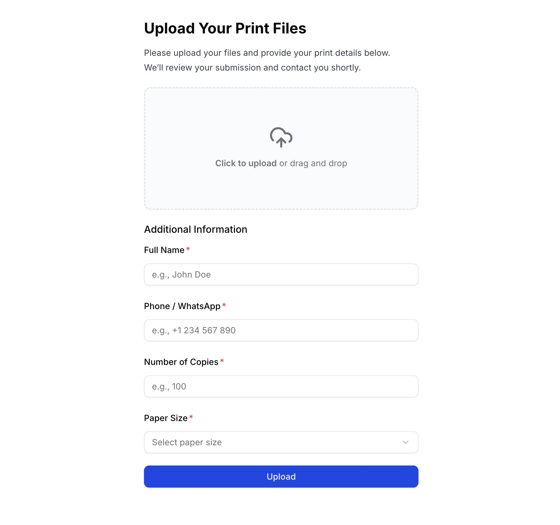560x525 pixels.
Task: Click the Paper Size label
Action: point(165,418)
